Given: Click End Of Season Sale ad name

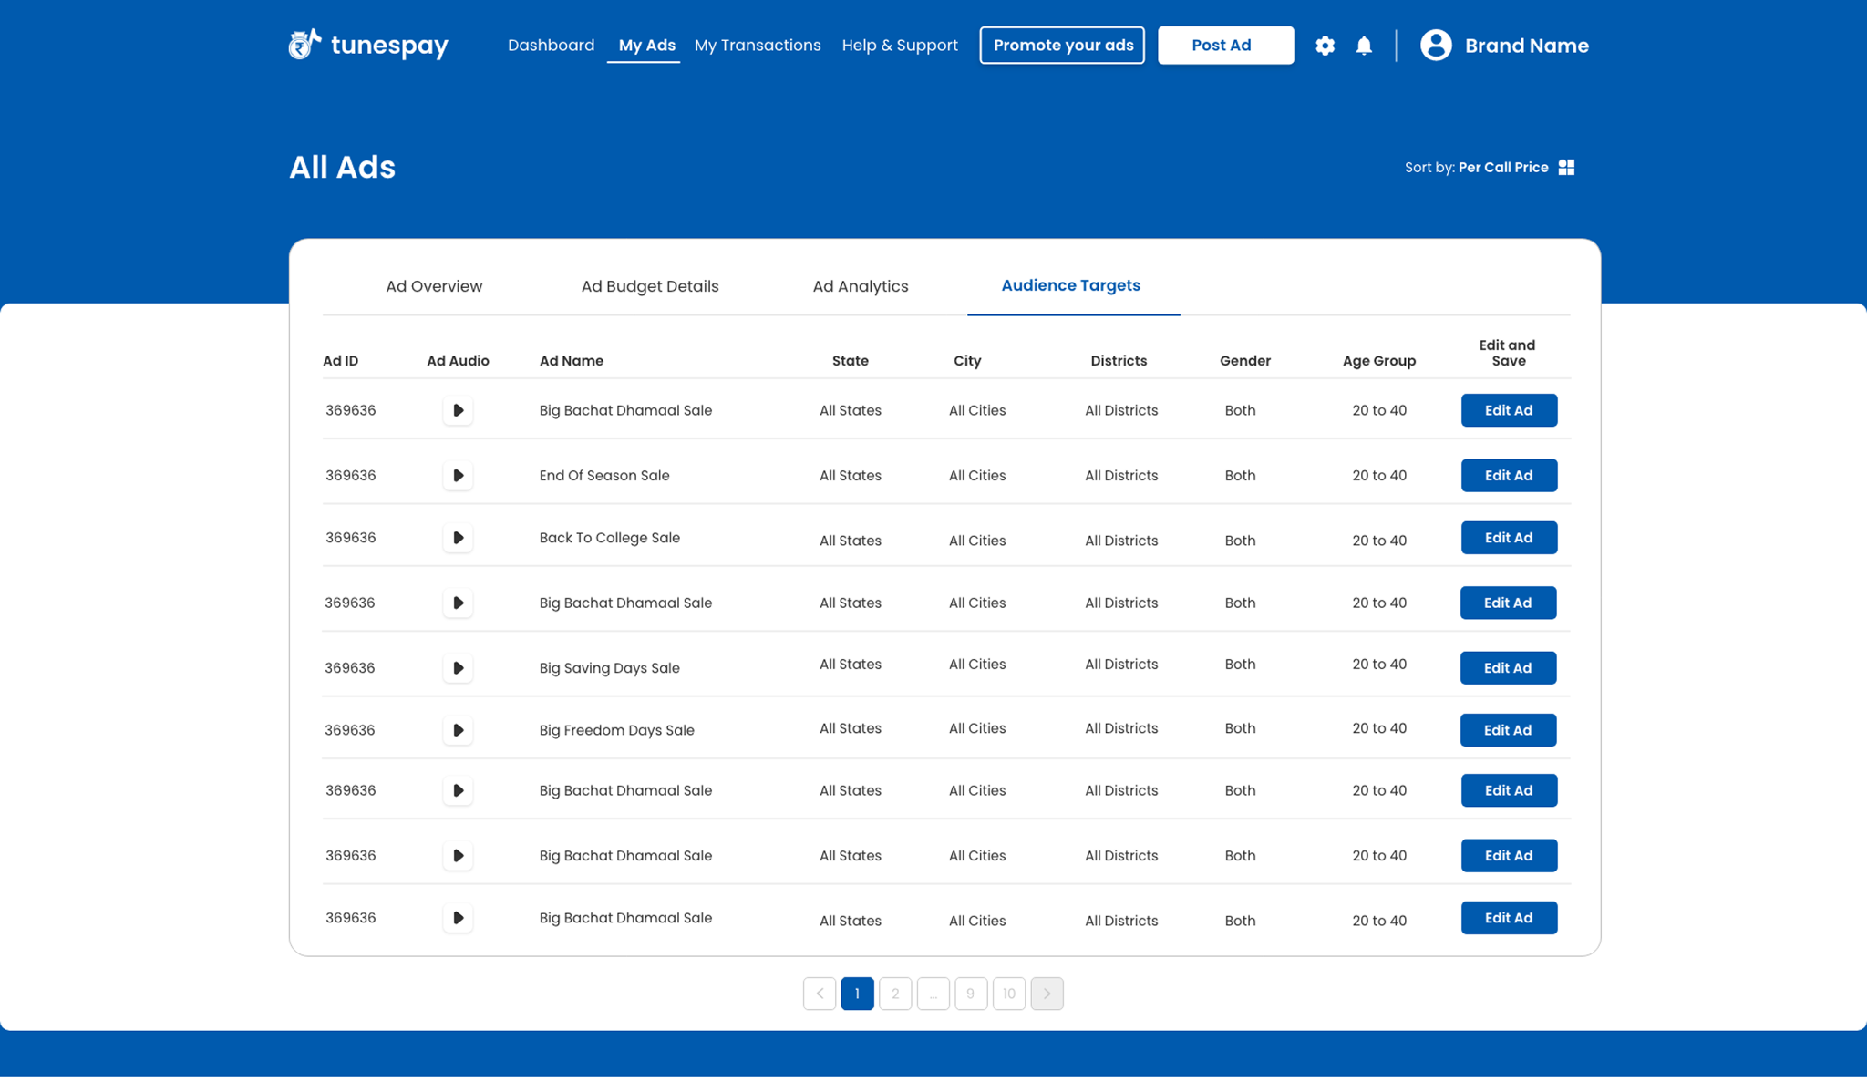Looking at the screenshot, I should pyautogui.click(x=603, y=476).
